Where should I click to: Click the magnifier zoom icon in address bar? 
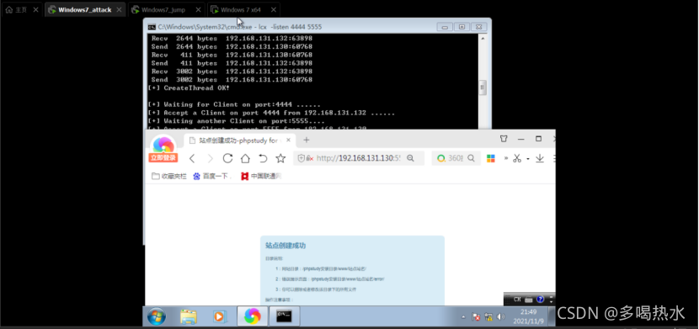tap(411, 158)
